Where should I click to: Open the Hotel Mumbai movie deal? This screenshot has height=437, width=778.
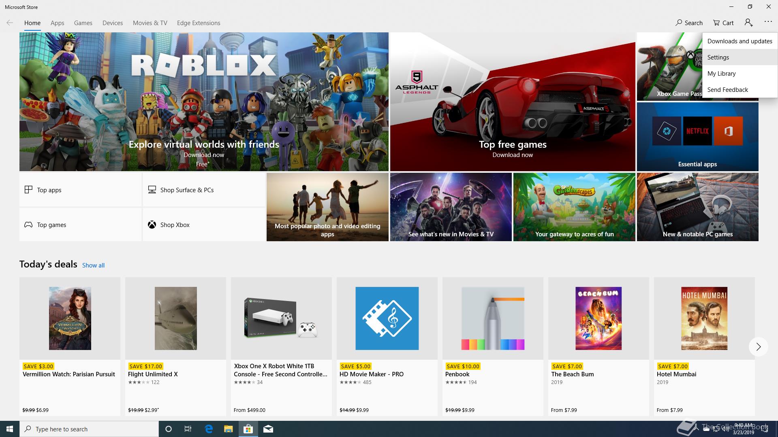704,346
